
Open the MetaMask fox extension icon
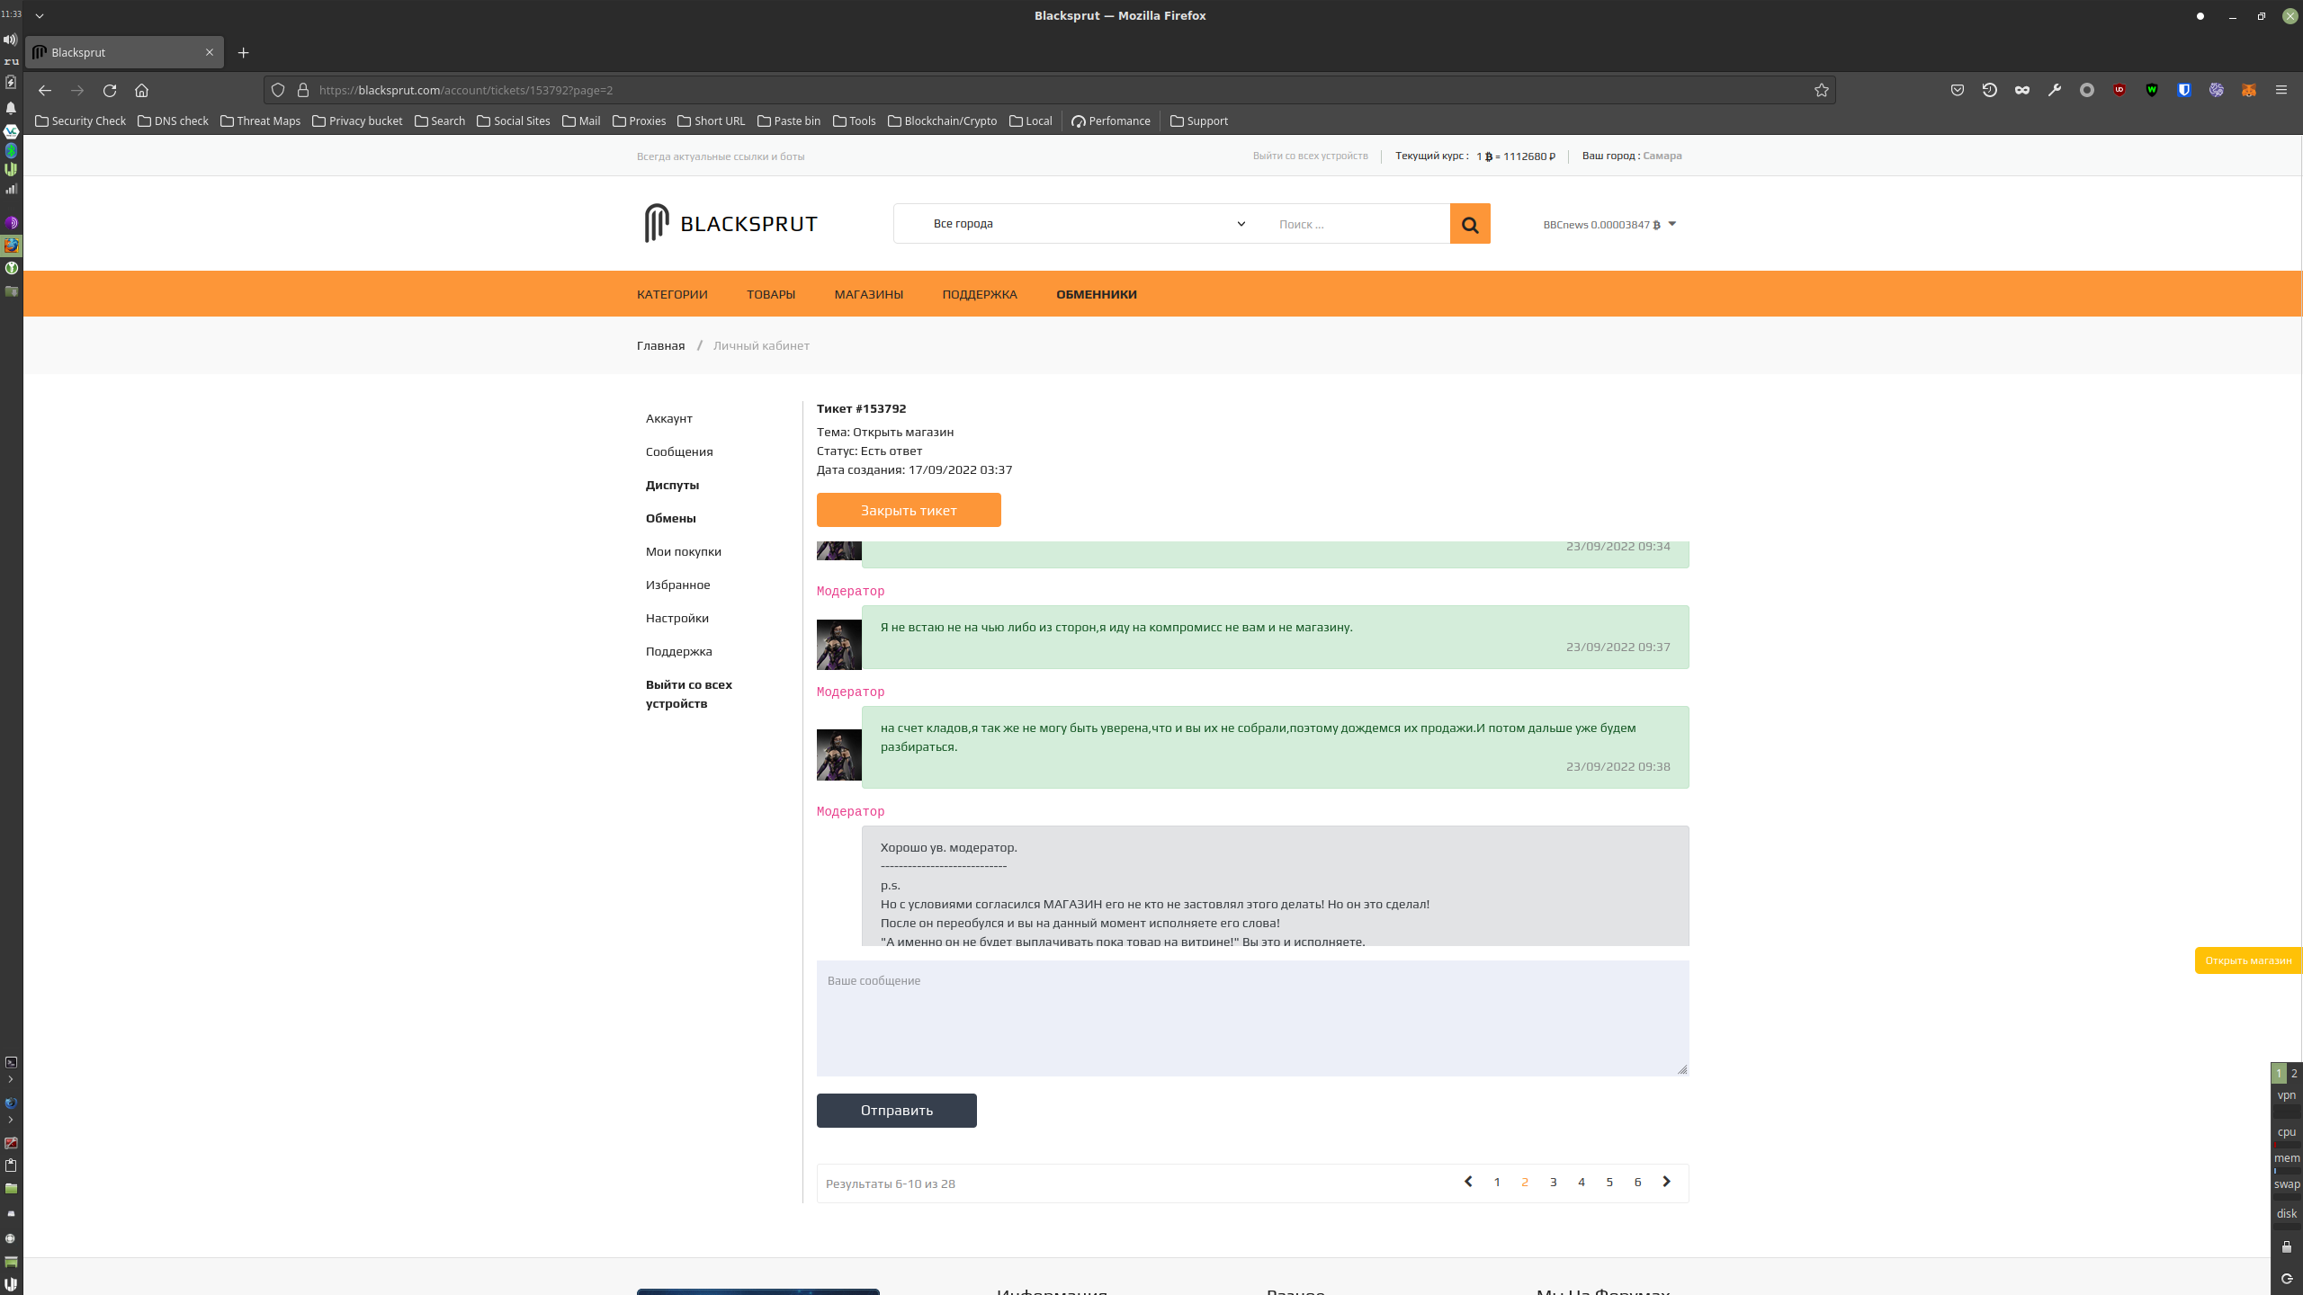point(2248,90)
